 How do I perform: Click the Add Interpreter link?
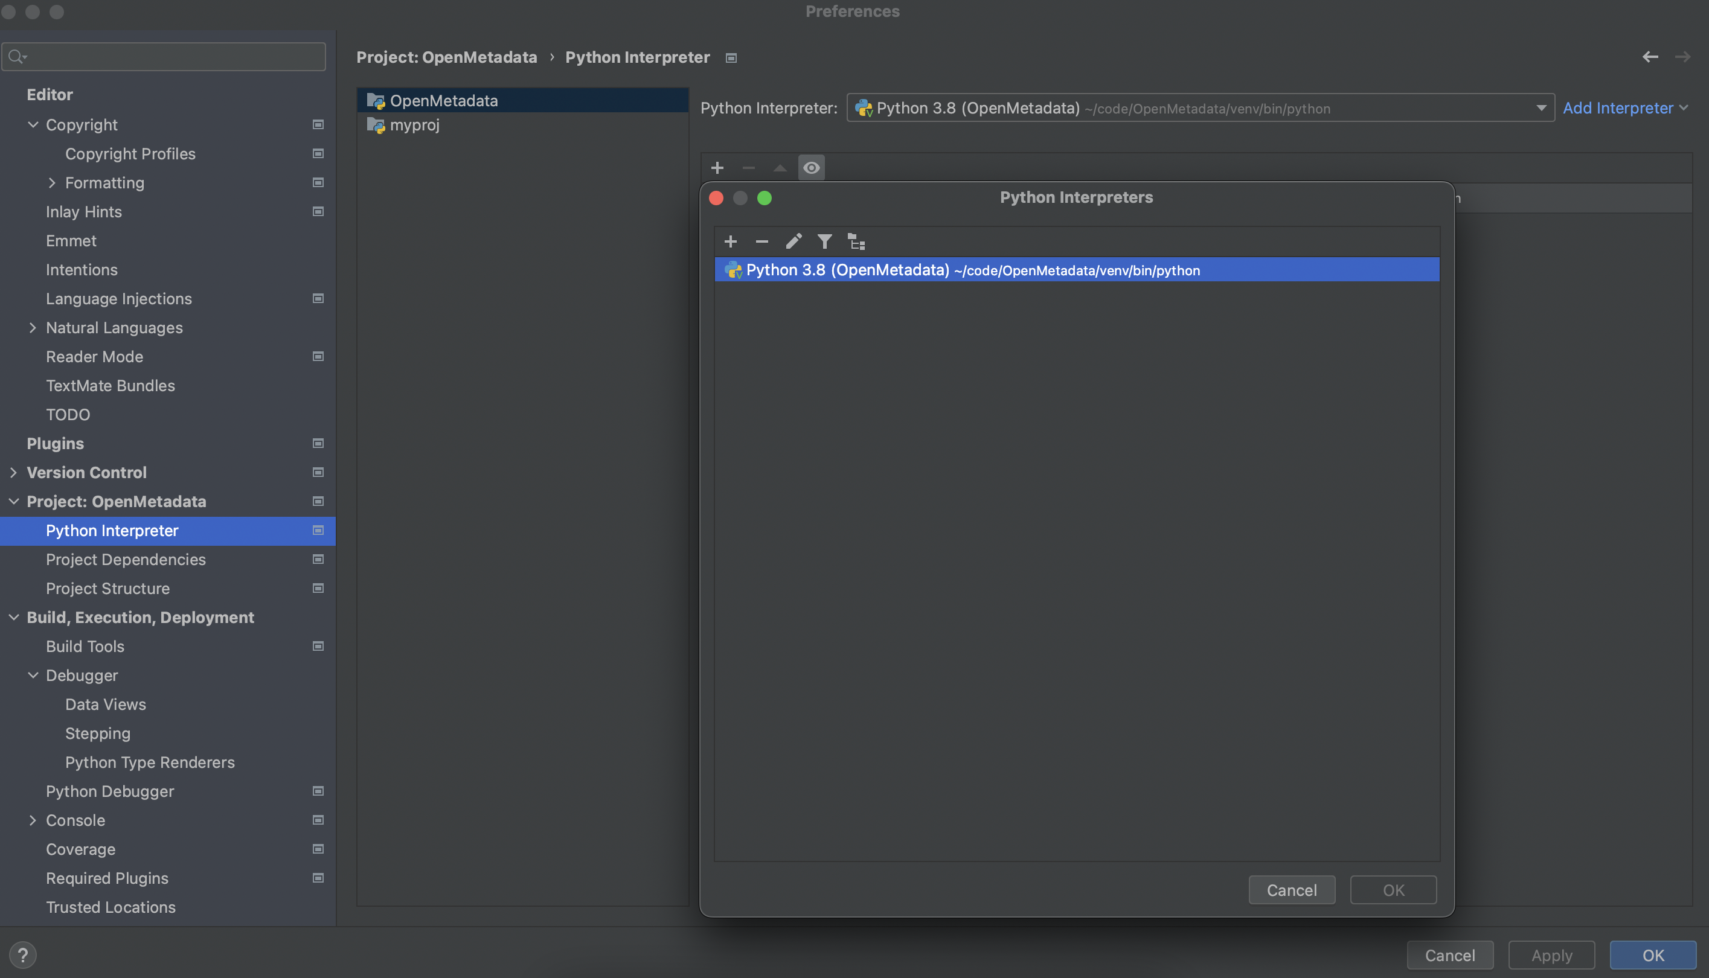coord(1619,107)
